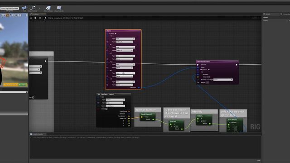The height and width of the screenshot is (163, 290).
Task: Click the bookmark star icon in graph header
Action: click(31, 18)
